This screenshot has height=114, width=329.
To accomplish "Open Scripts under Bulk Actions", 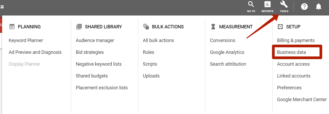I will pyautogui.click(x=150, y=64).
